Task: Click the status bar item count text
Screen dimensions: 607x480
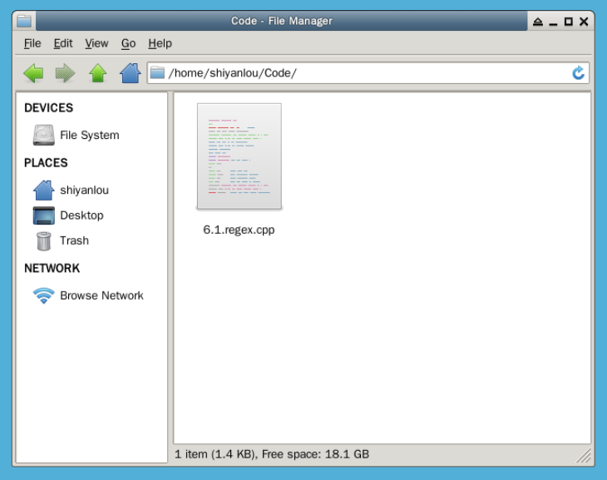Action: [272, 454]
